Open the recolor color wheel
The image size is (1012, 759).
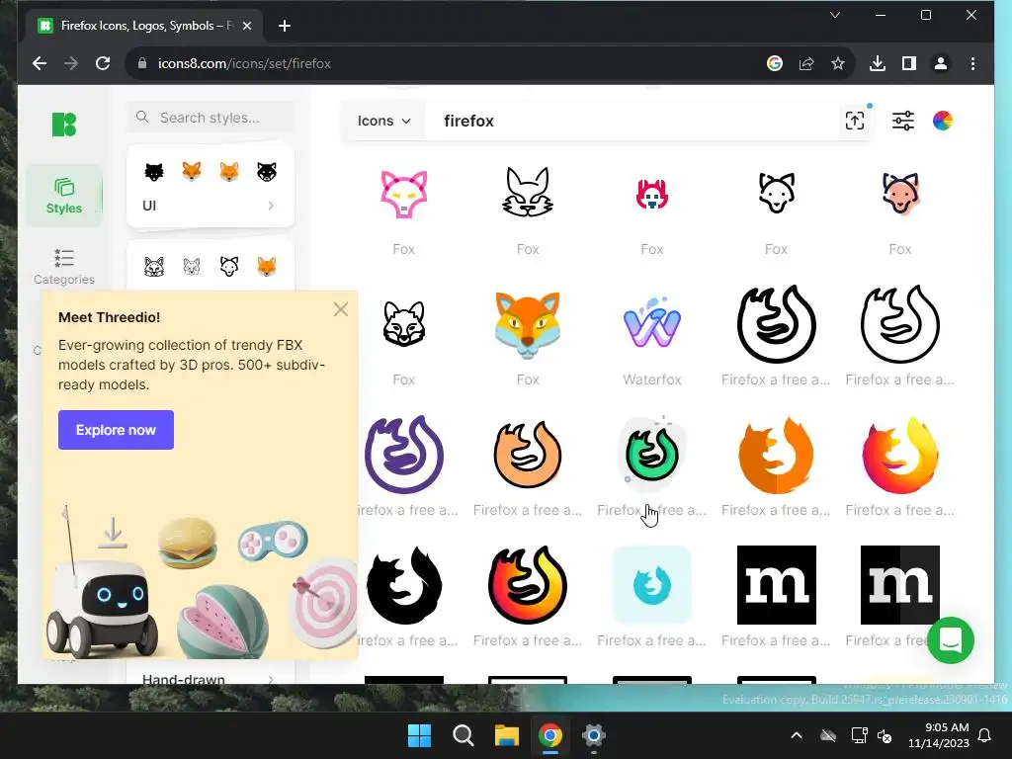[x=942, y=121]
